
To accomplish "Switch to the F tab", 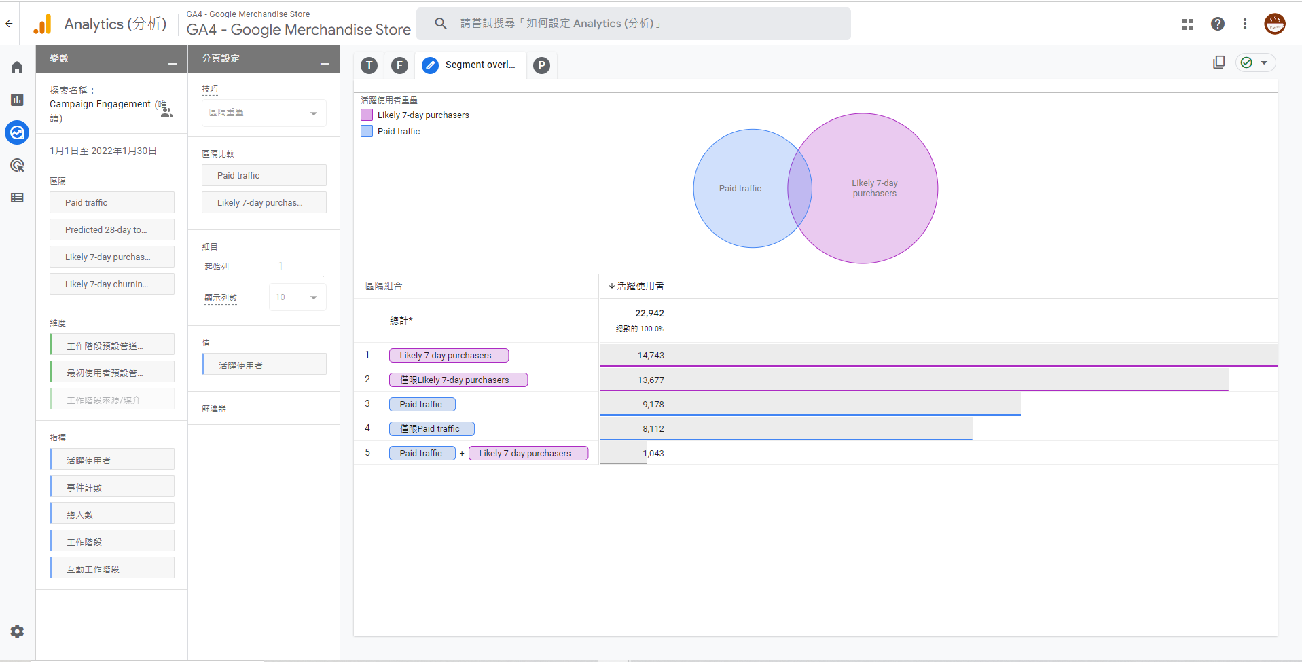I will 399,65.
